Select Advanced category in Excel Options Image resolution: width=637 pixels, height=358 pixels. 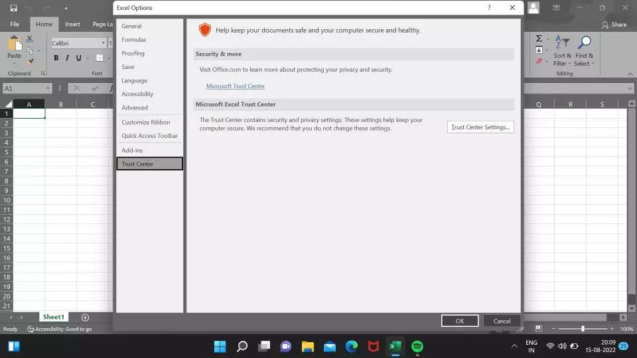pos(149,107)
